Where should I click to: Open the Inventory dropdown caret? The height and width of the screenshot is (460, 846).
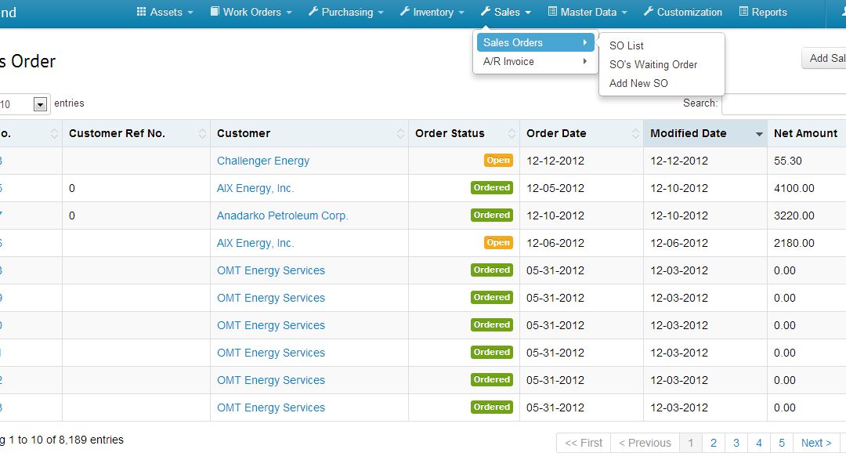pyautogui.click(x=461, y=13)
